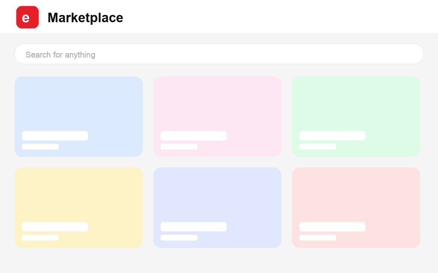Click the Marketplace title
This screenshot has width=438, height=273.
pos(85,17)
